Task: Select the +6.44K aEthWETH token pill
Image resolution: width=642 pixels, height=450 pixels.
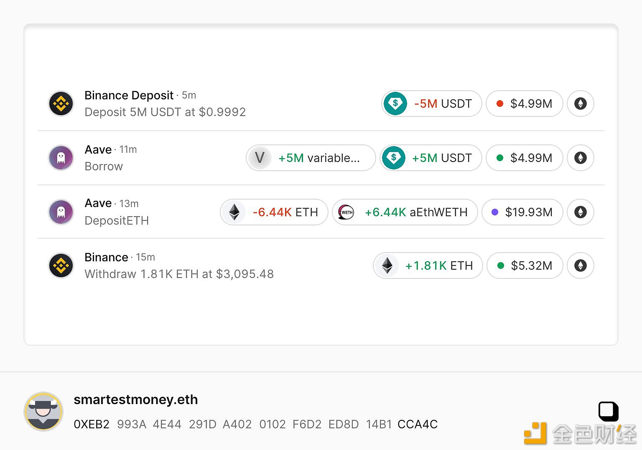Action: click(x=405, y=212)
